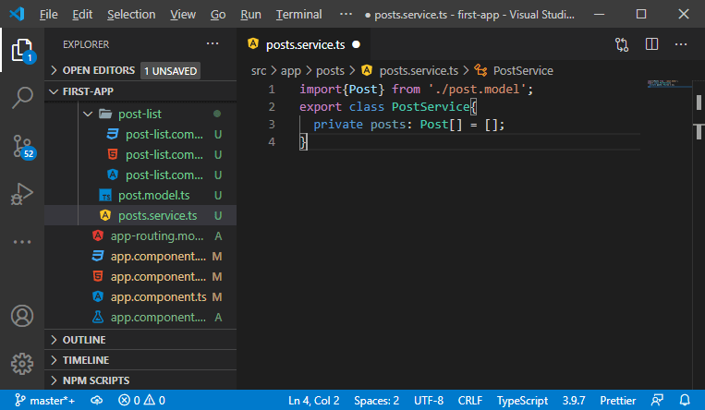The height and width of the screenshot is (410, 705).
Task: Open post.model.ts file
Action: click(140, 195)
